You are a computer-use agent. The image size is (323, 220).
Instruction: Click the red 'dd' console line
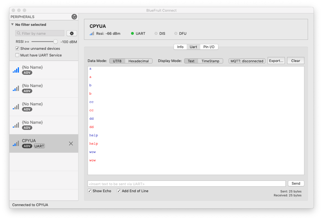pos(92,127)
